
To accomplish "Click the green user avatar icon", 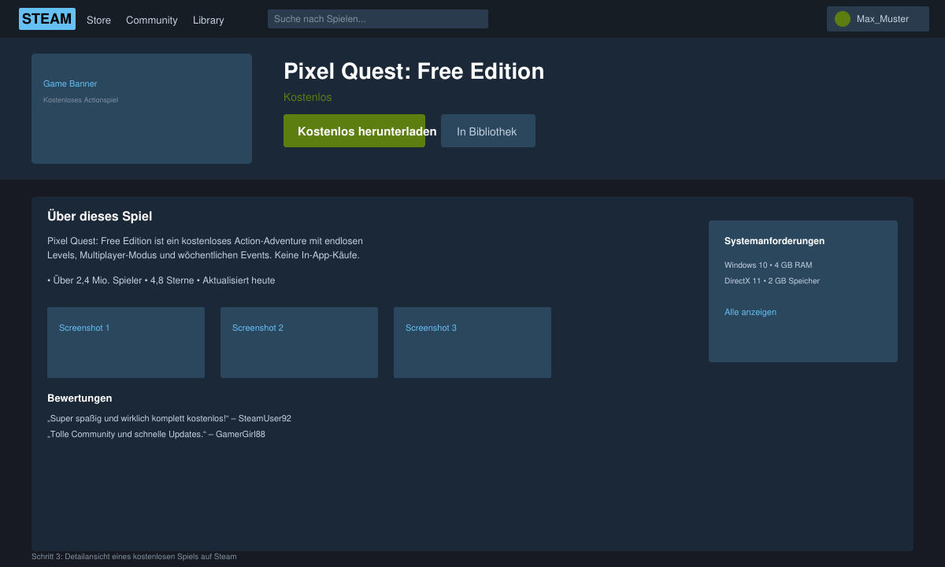I will (x=843, y=19).
